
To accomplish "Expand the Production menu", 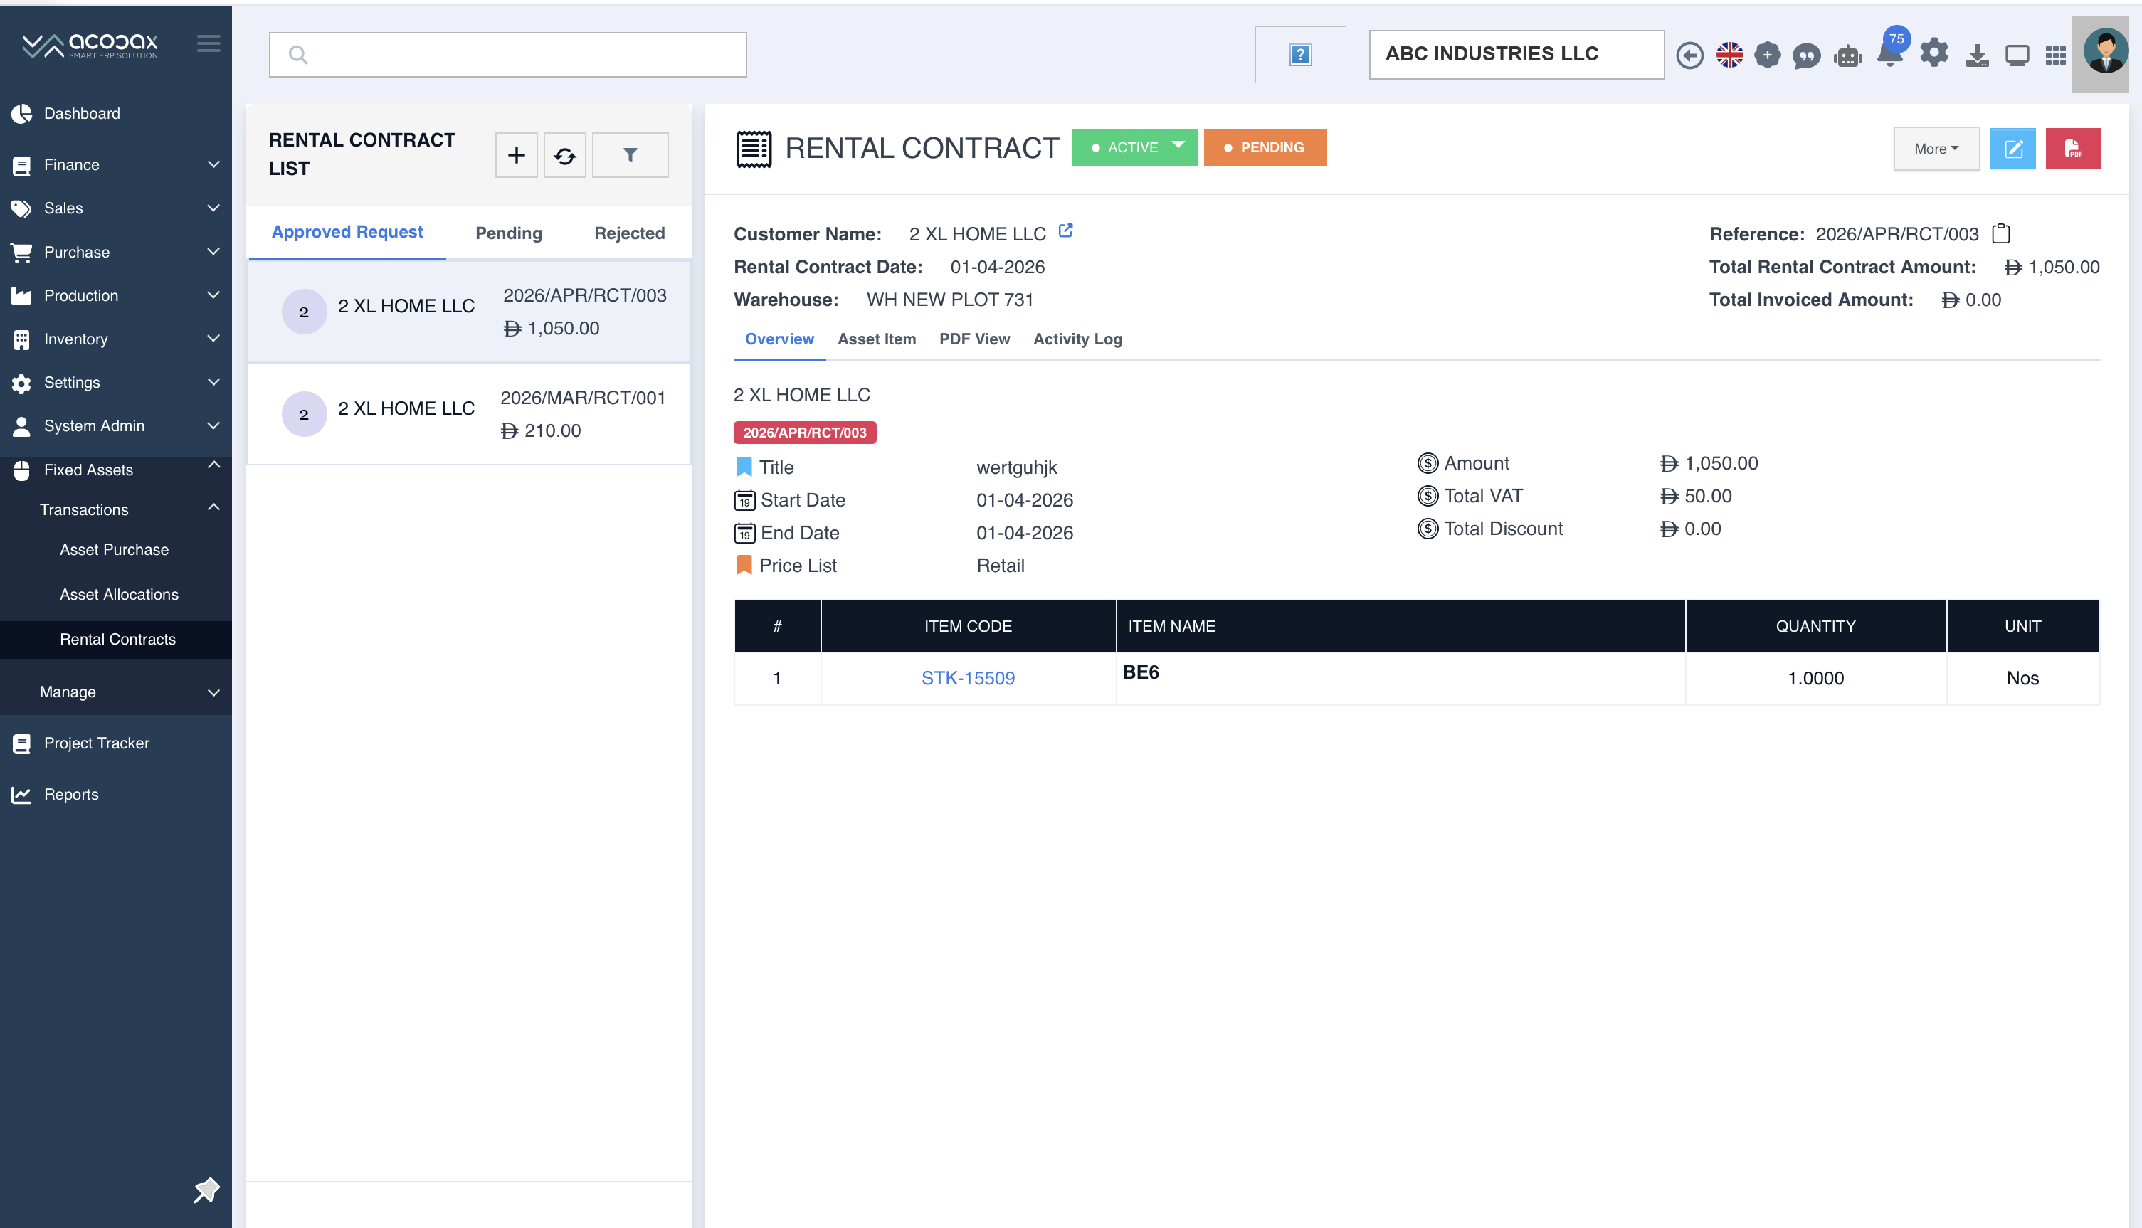I will coord(115,295).
